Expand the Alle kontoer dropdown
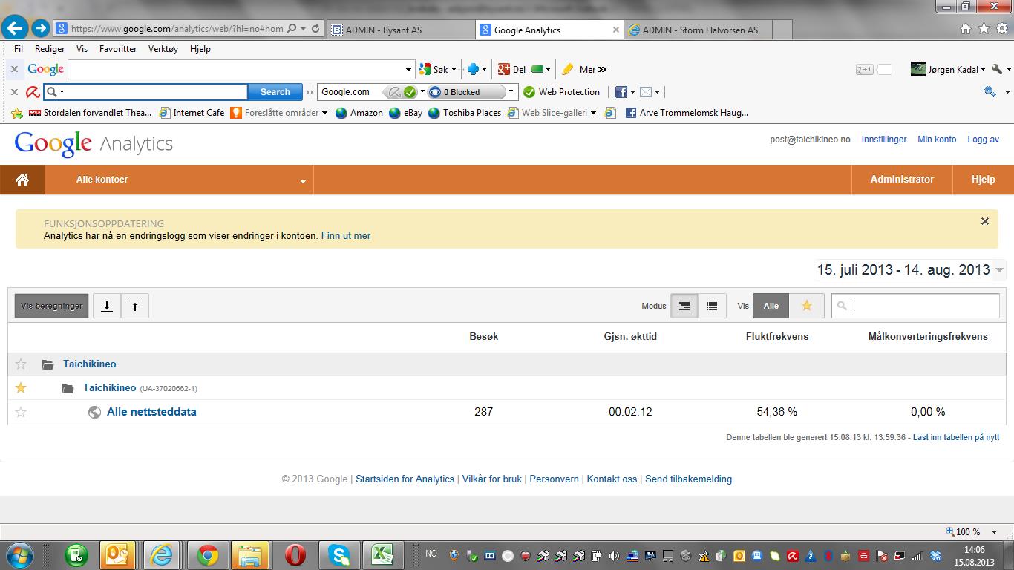This screenshot has width=1014, height=570. click(x=179, y=180)
